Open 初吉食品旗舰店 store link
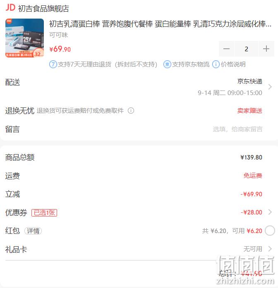Viewport: 278px width, 288px height. click(x=43, y=8)
